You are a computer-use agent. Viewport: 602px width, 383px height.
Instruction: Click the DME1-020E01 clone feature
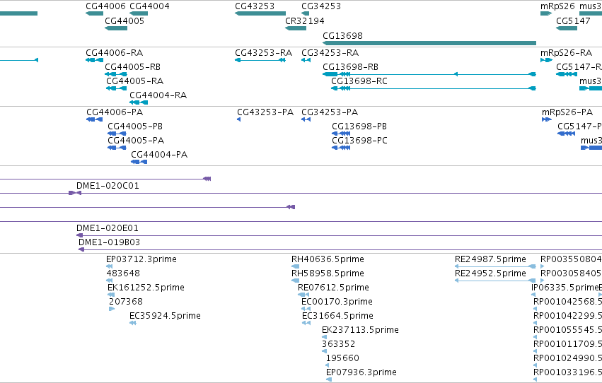point(339,235)
